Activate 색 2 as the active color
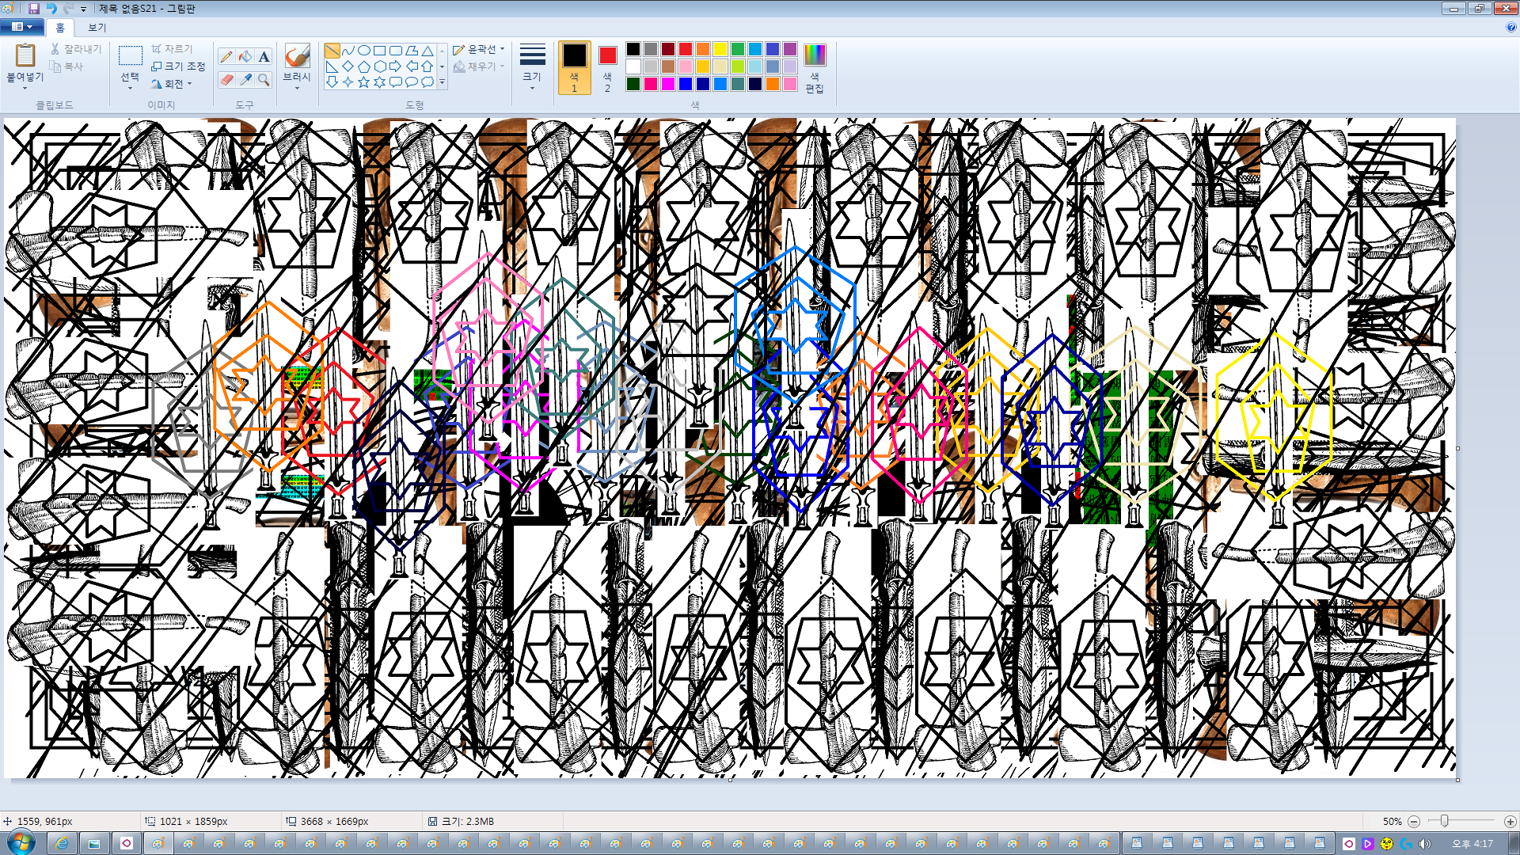This screenshot has width=1520, height=855. [x=607, y=68]
